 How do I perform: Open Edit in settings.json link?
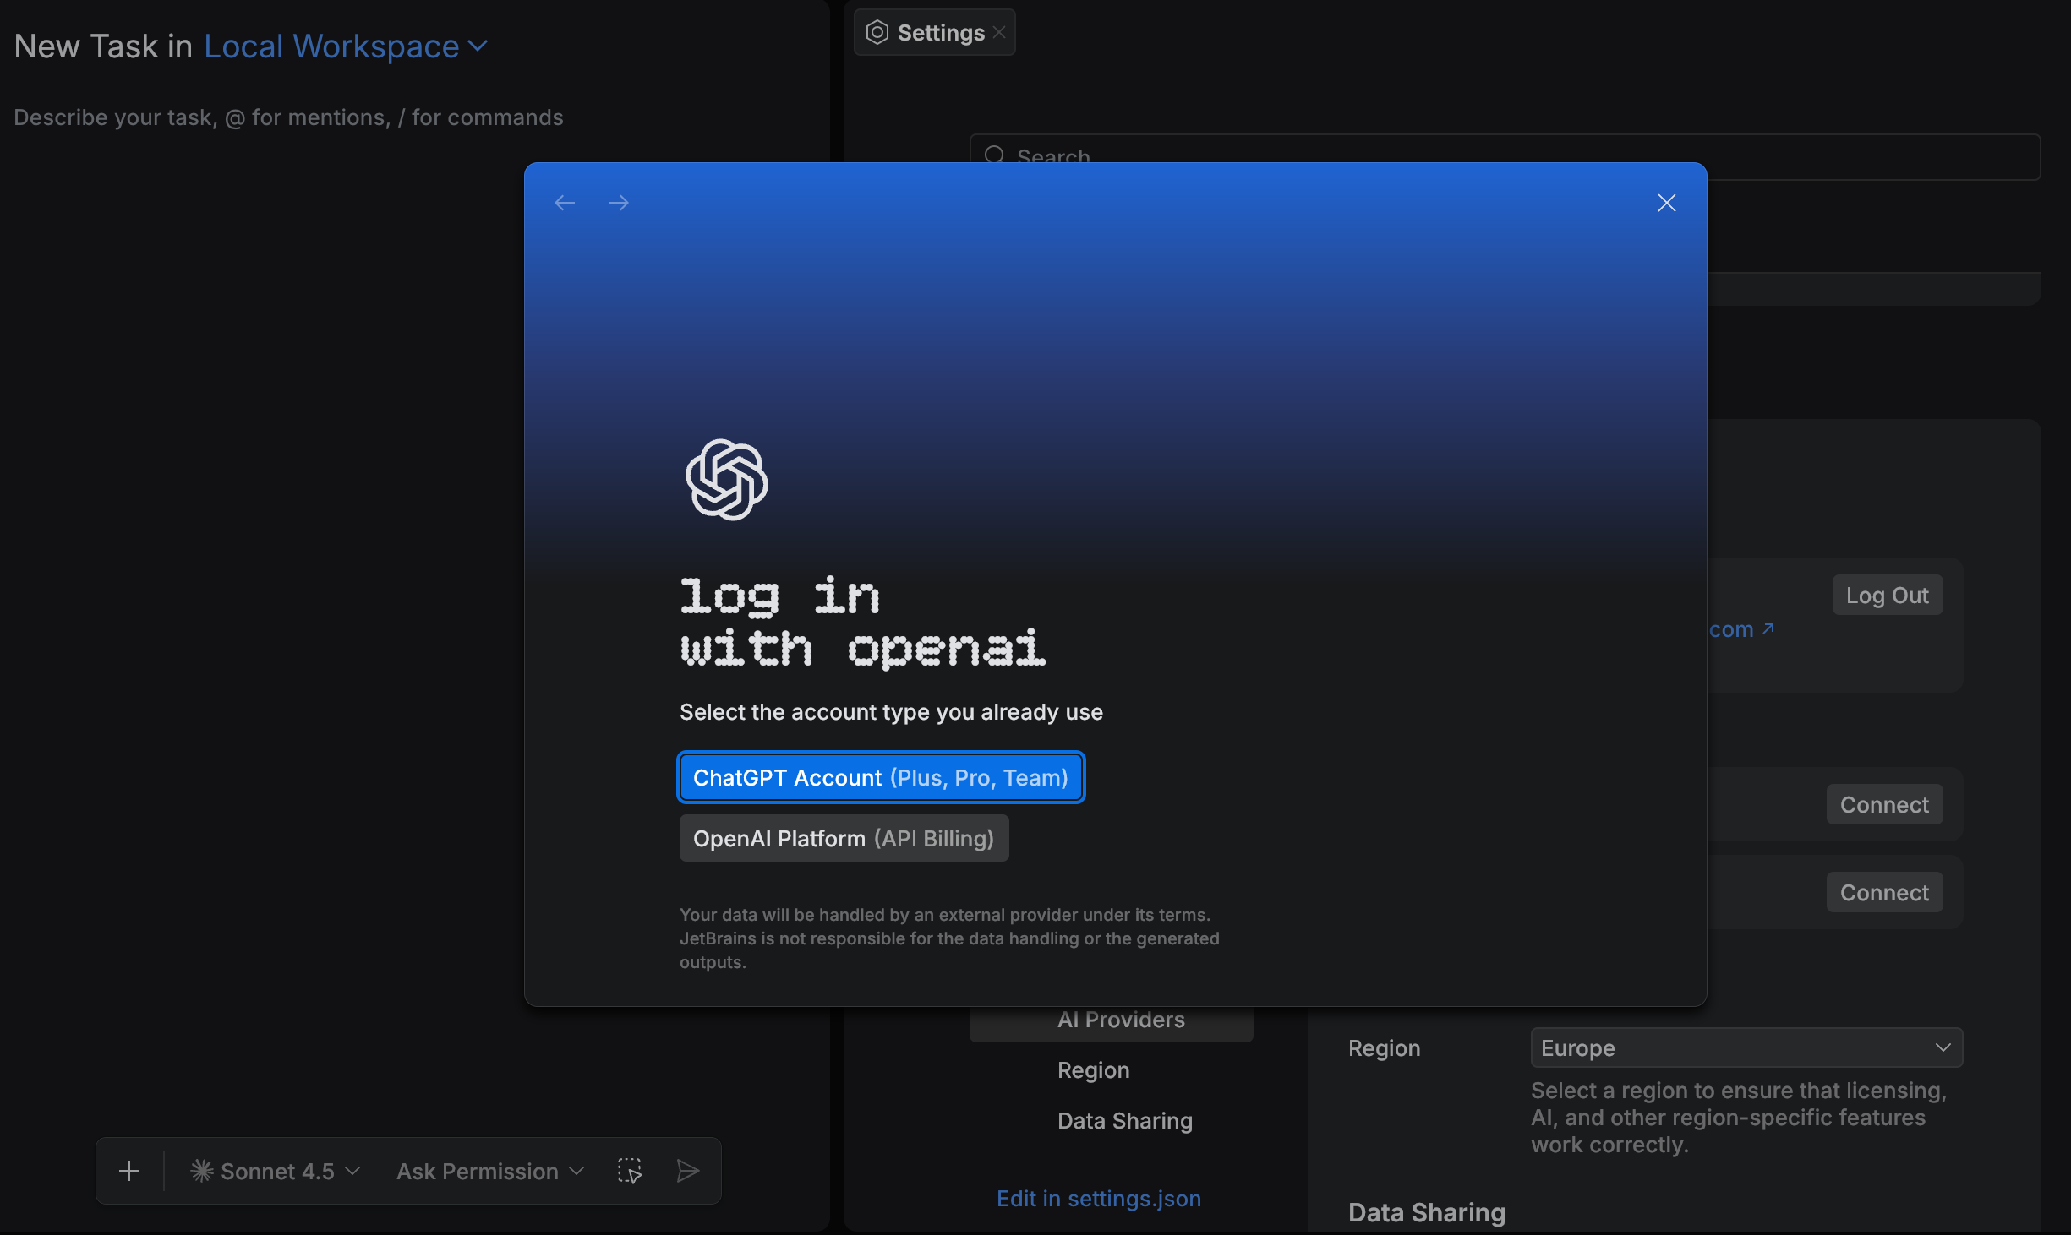tap(1098, 1198)
